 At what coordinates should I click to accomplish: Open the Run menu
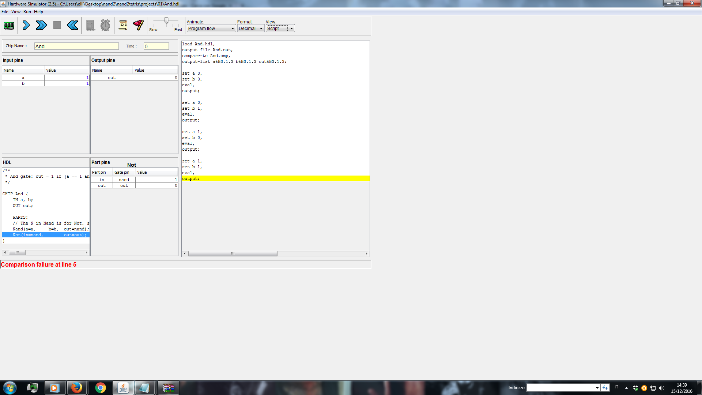(27, 12)
